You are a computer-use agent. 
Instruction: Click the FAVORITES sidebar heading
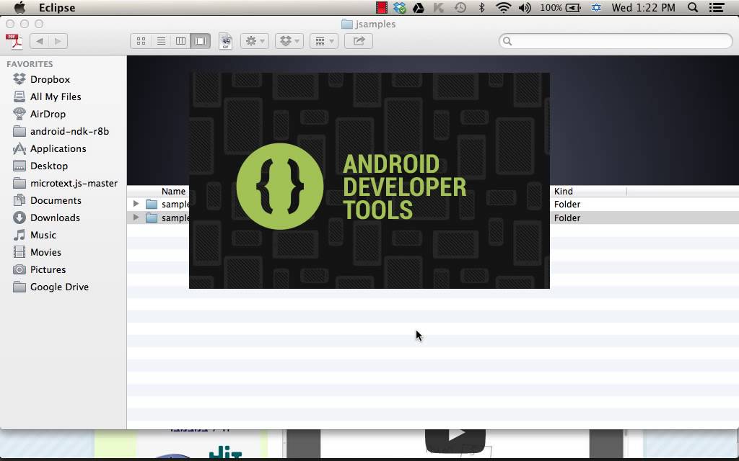30,64
